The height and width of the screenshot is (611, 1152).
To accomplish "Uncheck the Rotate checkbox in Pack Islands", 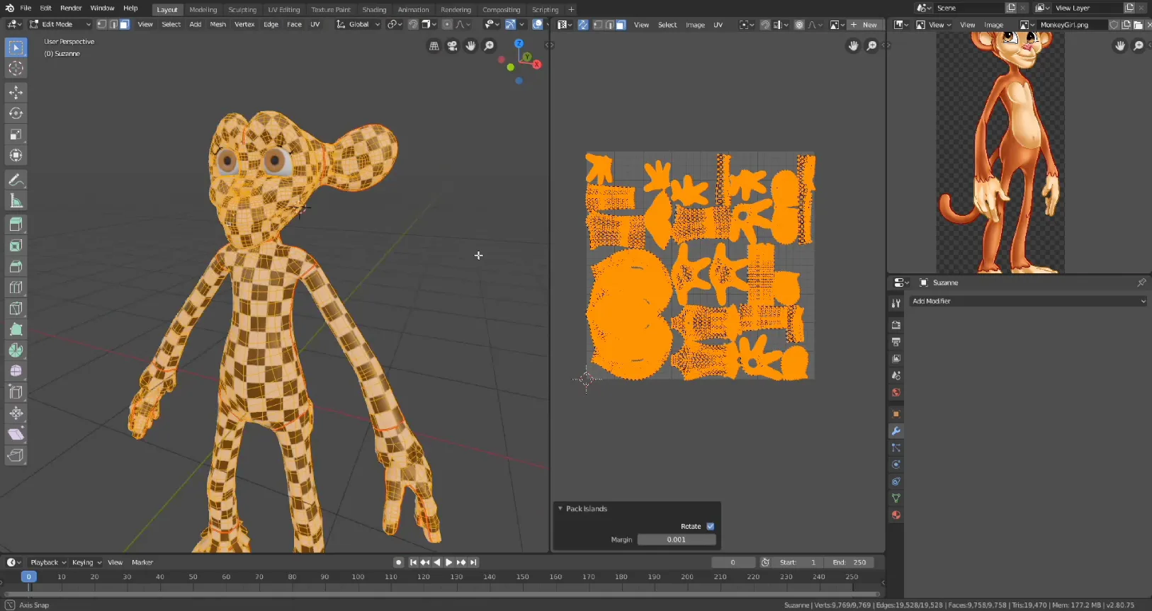I will (711, 526).
